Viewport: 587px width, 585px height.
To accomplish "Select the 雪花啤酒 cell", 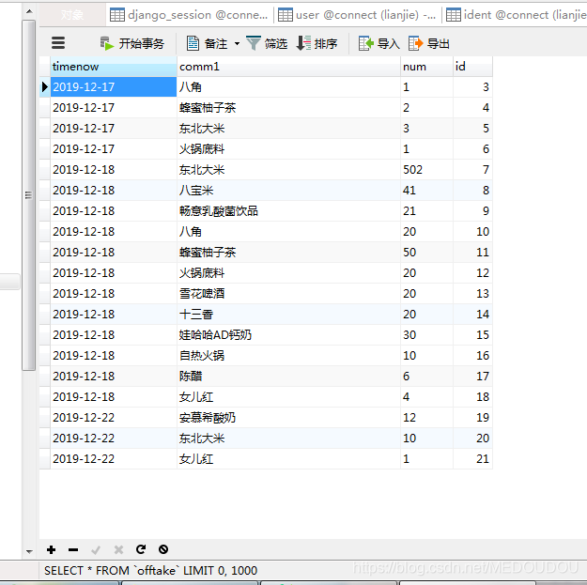I will pos(288,293).
